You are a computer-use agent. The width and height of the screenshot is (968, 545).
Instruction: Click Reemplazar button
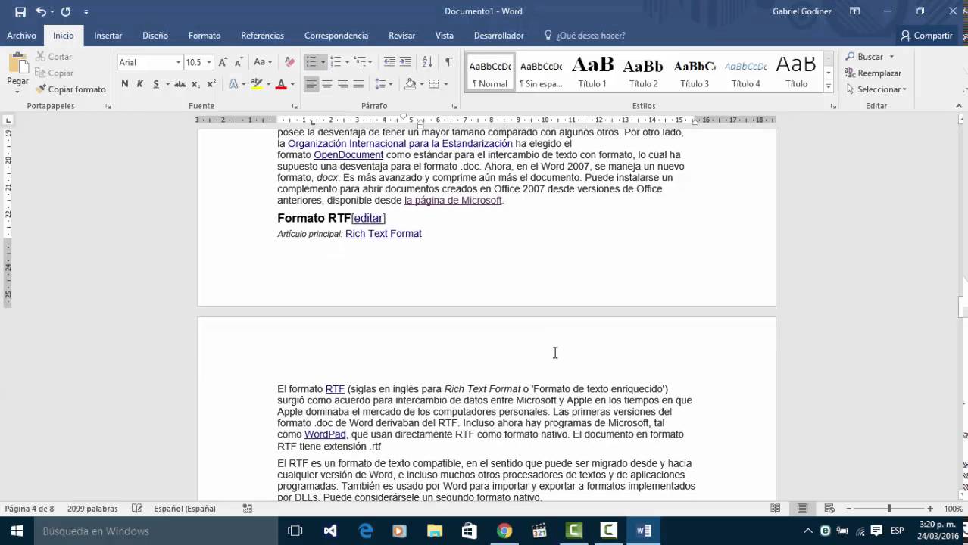(873, 73)
